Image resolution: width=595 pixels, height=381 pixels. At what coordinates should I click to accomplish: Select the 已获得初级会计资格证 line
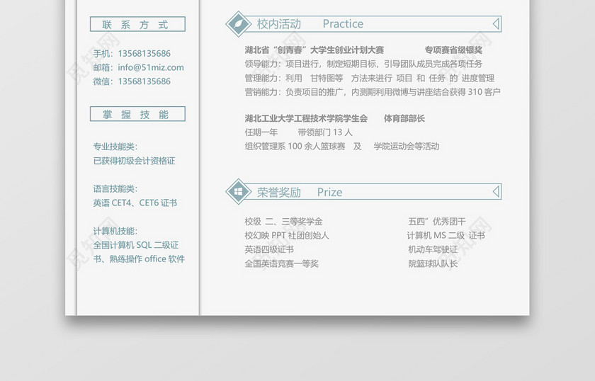[x=134, y=161]
